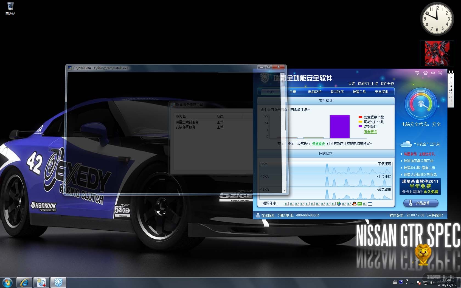Image resolution: width=461 pixels, height=288 pixels.
Task: Click the security status gauge
Action: pyautogui.click(x=421, y=104)
